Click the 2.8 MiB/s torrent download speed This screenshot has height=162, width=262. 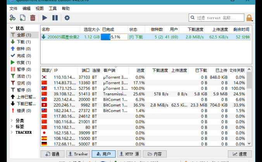pyautogui.click(x=195, y=37)
